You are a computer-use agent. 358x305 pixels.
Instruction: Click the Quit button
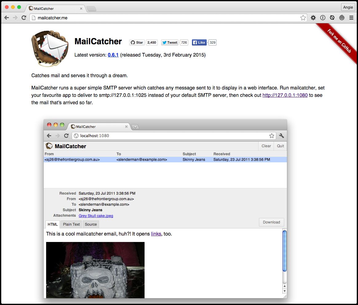(280, 146)
